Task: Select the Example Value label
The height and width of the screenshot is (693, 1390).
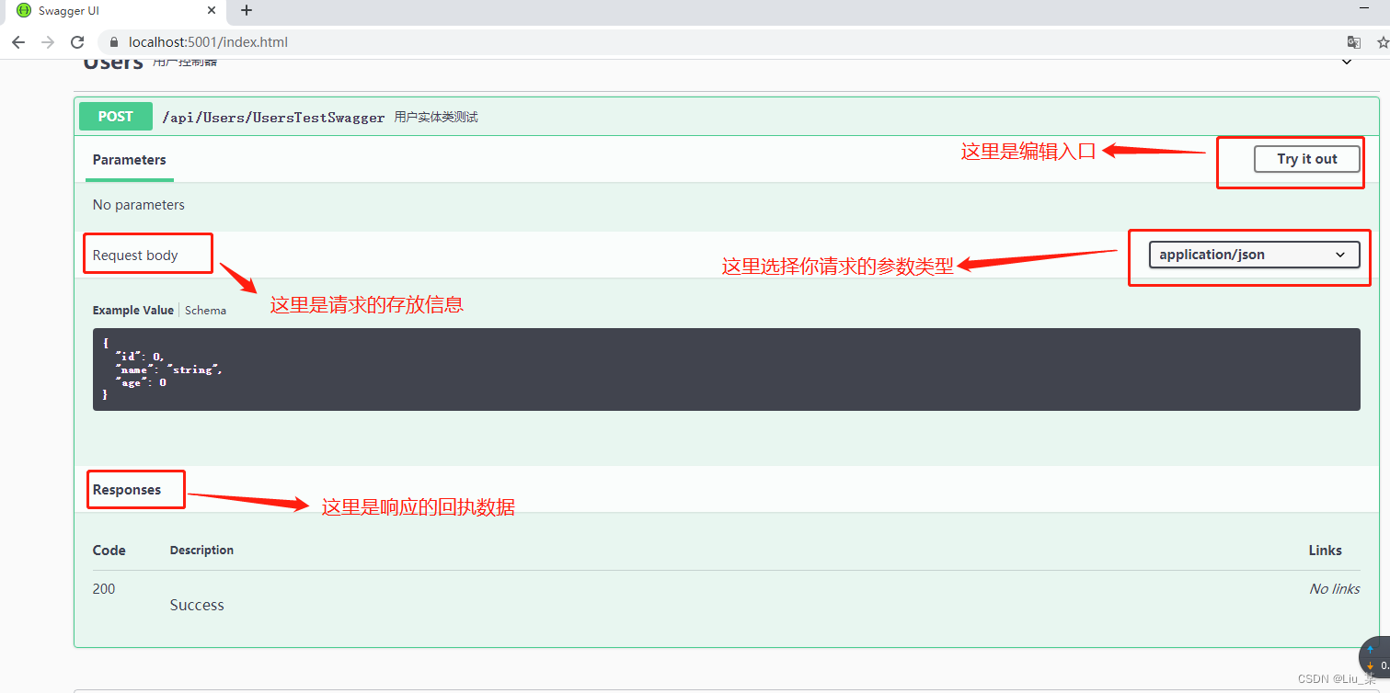Action: pos(132,310)
